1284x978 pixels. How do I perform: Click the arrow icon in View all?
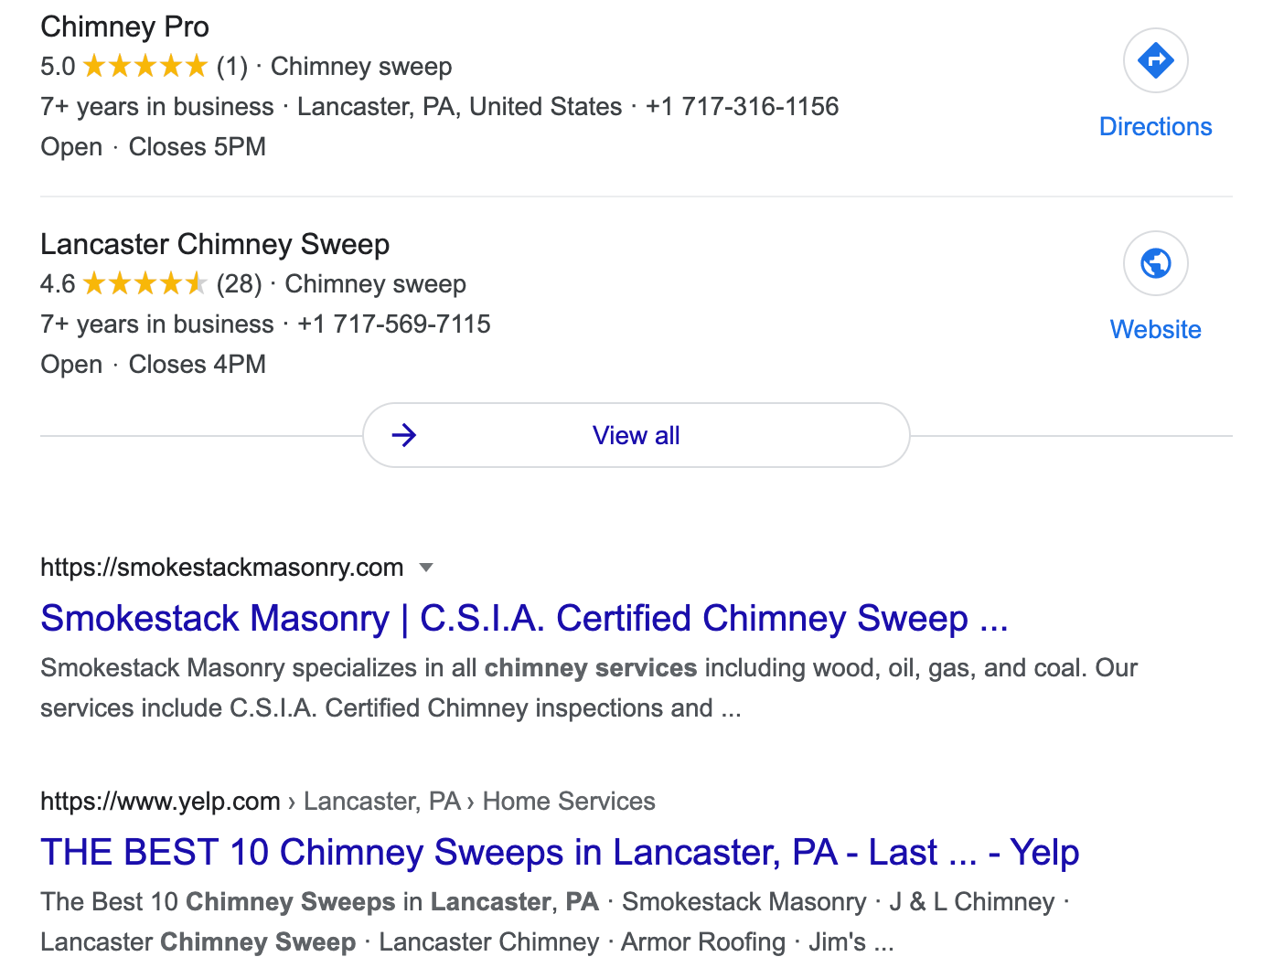403,435
